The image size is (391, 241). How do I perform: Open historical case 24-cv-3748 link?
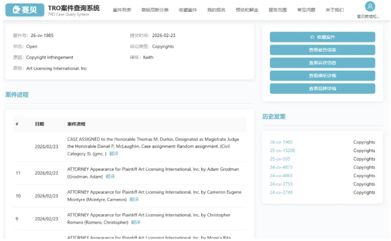pos(281,193)
